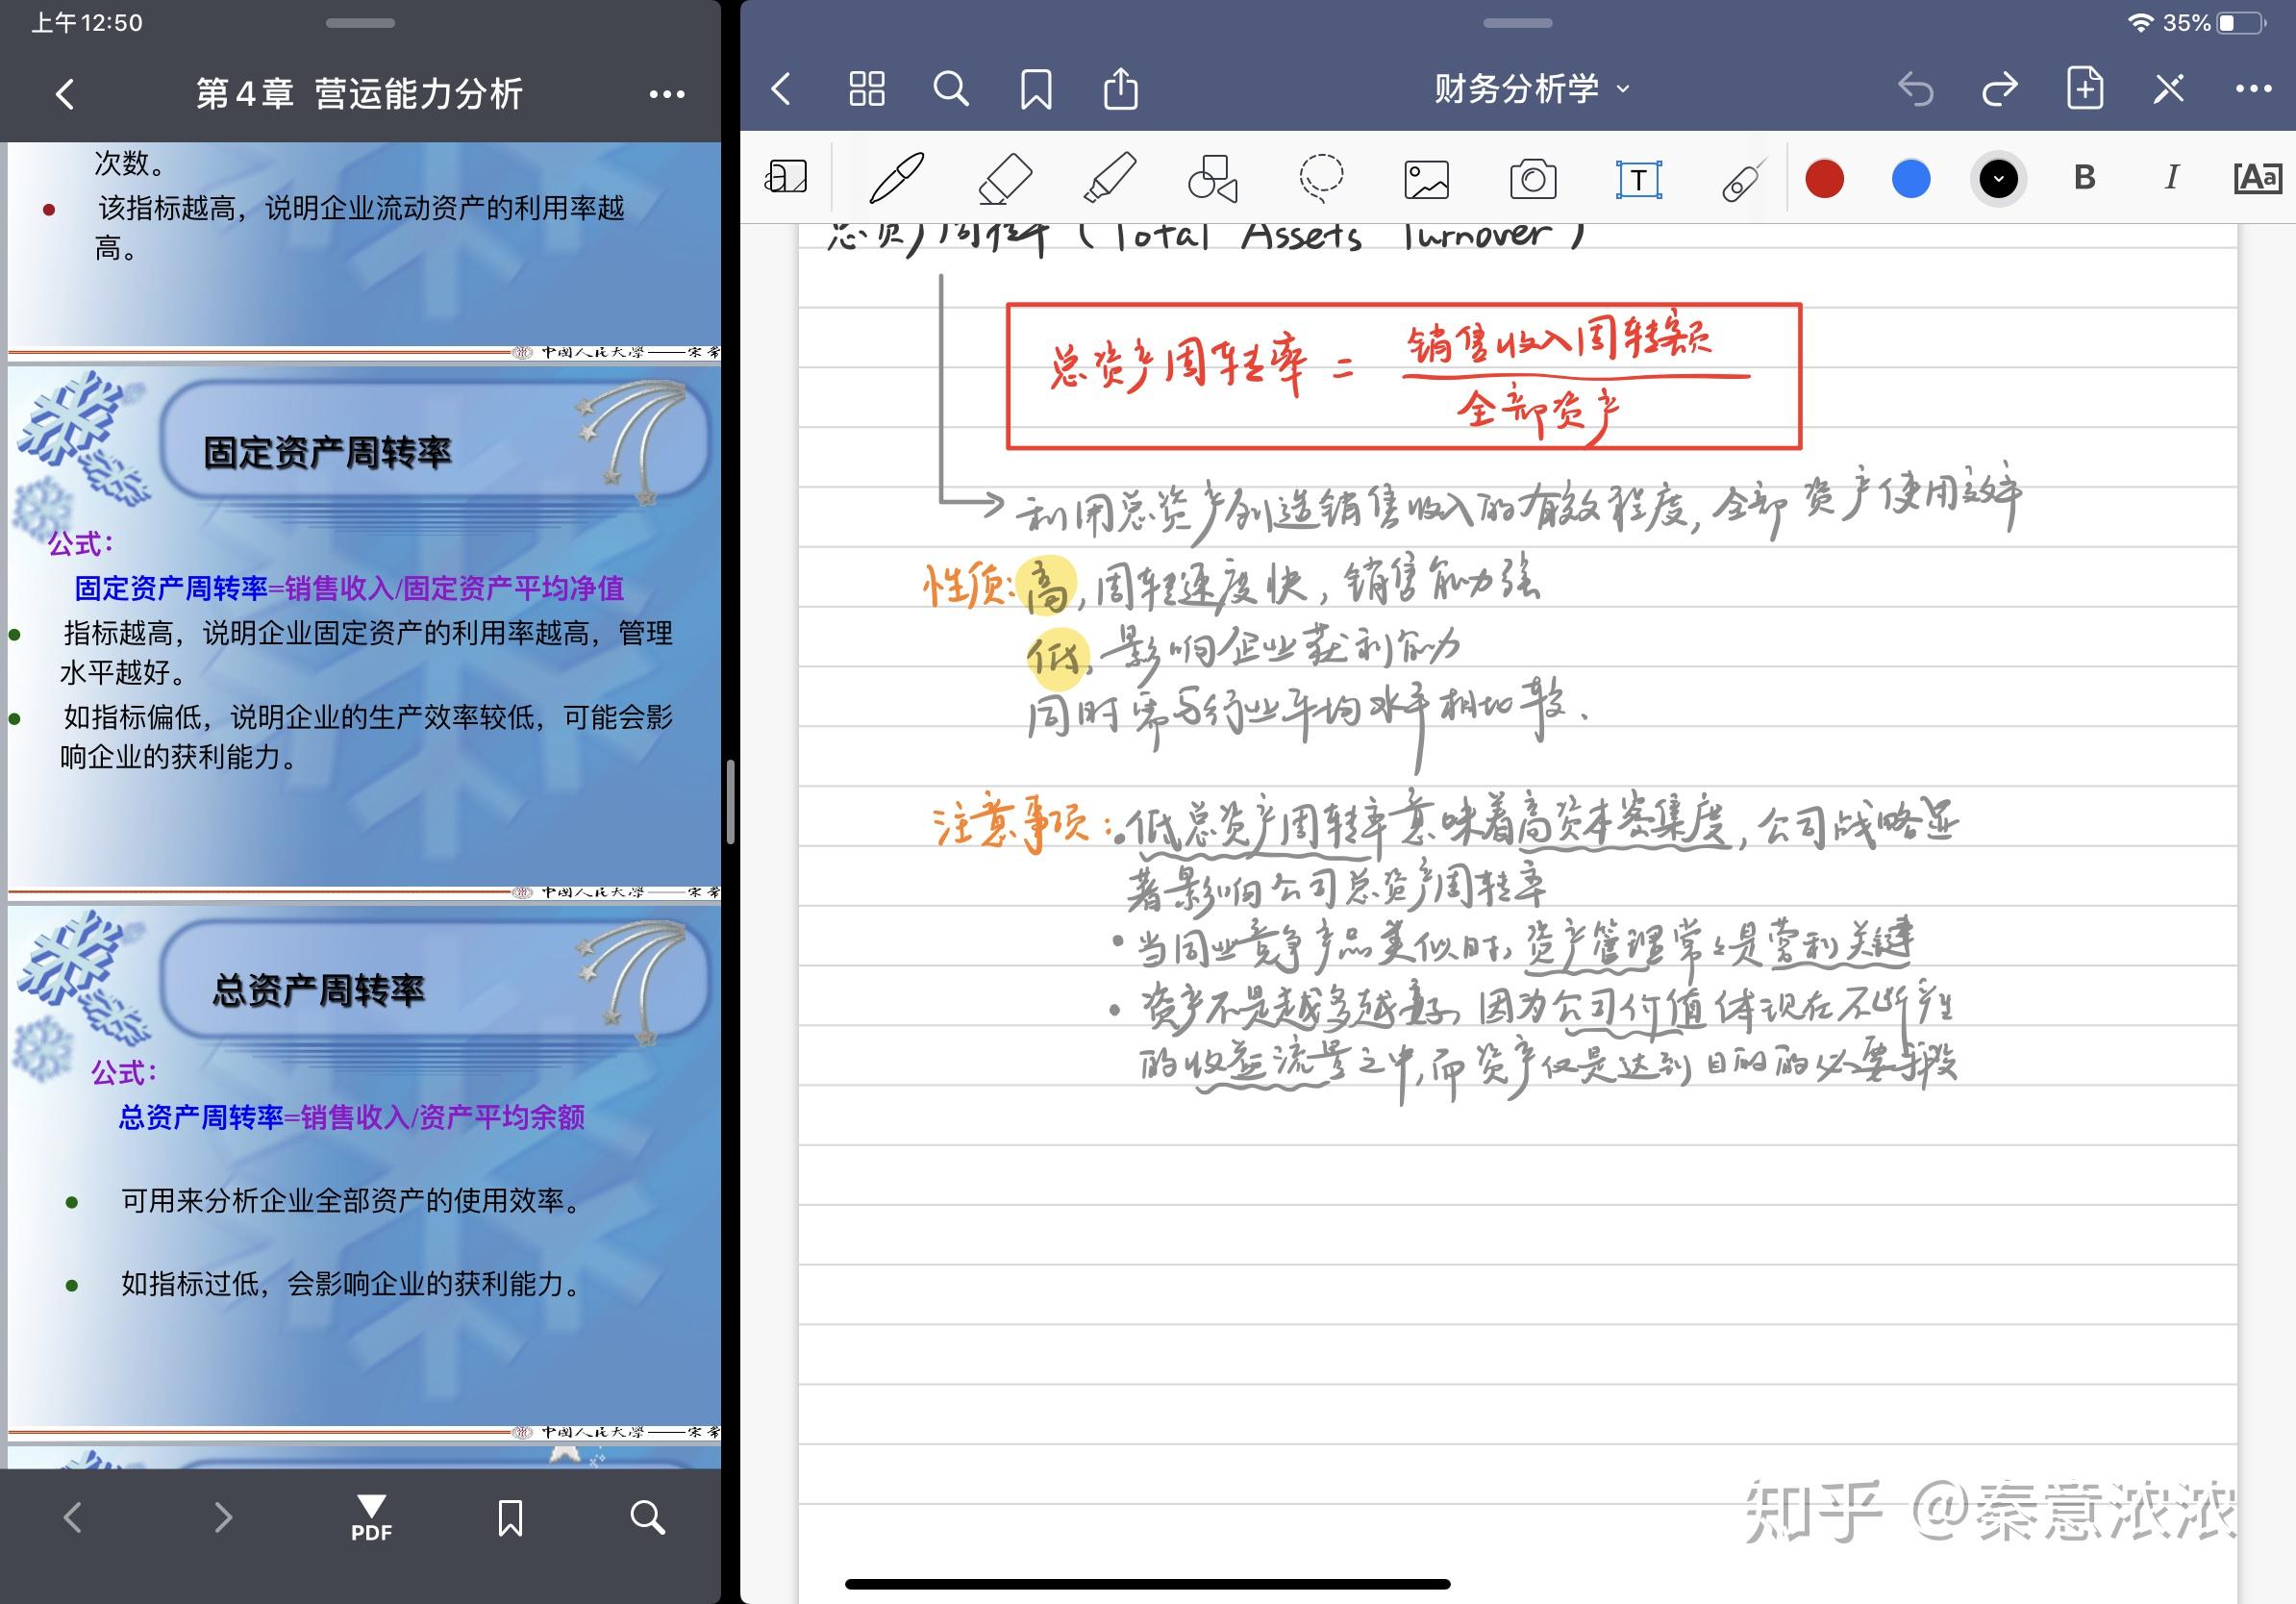Open the camera tool
The image size is (2296, 1604).
(1532, 180)
